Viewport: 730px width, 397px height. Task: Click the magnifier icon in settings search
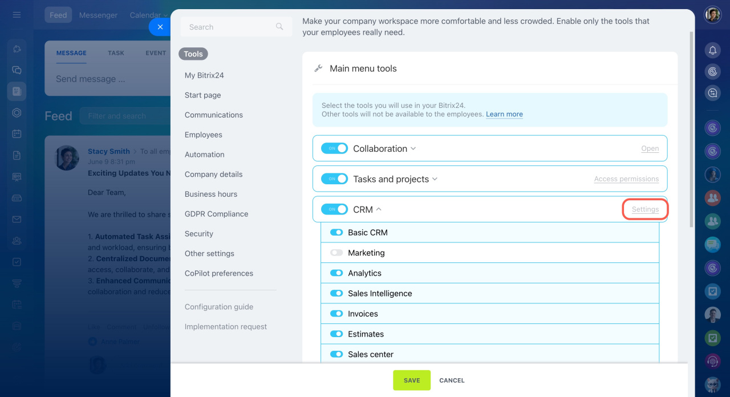pyautogui.click(x=279, y=26)
